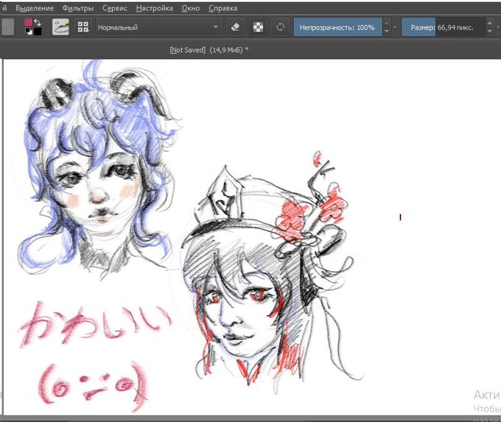
Task: Toggle eraser mode
Action: tap(236, 27)
